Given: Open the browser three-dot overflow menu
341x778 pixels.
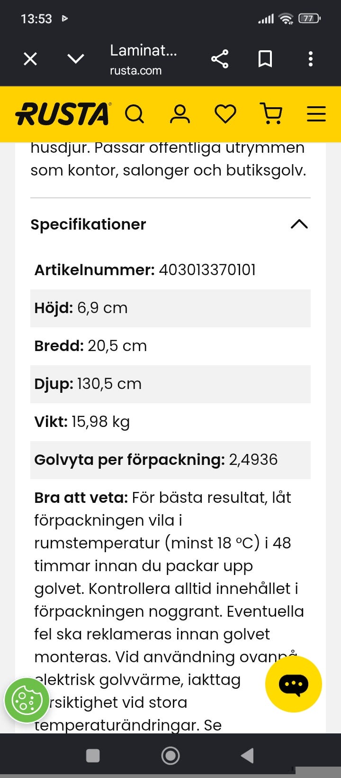Looking at the screenshot, I should click(311, 59).
